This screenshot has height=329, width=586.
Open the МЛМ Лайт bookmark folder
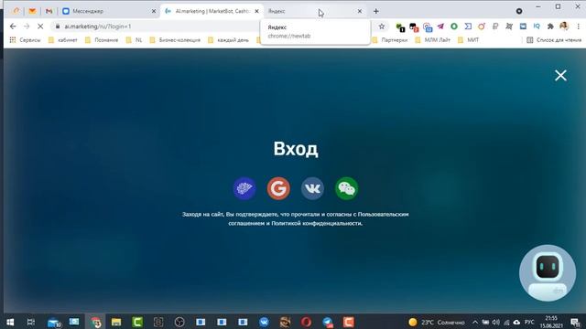(432, 40)
